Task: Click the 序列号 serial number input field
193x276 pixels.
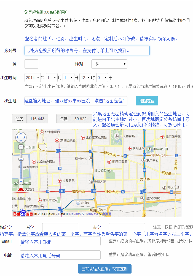Action: (x=87, y=51)
